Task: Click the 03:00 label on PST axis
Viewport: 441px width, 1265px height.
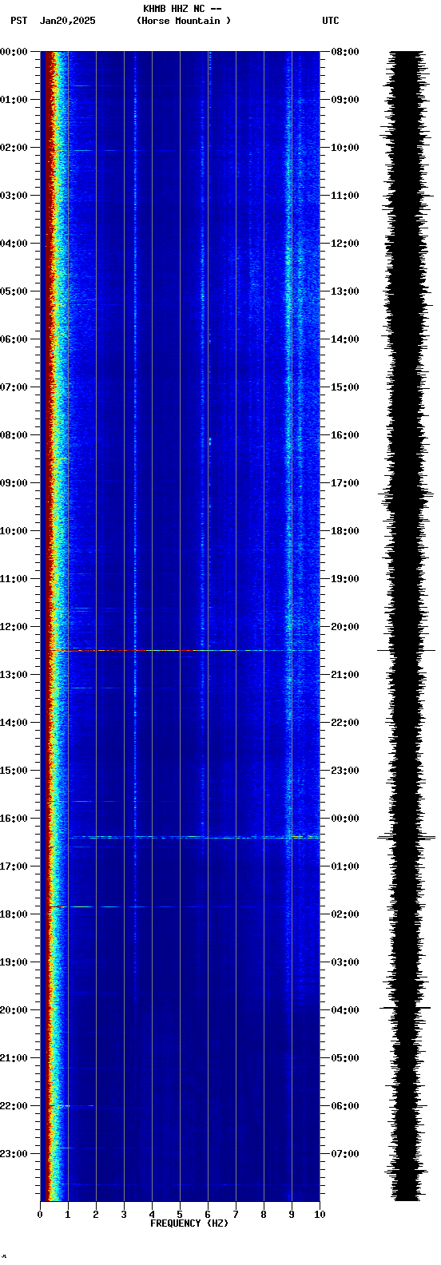Action: [x=14, y=196]
